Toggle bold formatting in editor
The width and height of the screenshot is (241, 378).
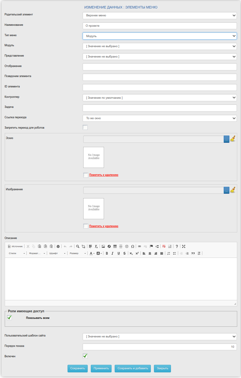(x=107, y=253)
